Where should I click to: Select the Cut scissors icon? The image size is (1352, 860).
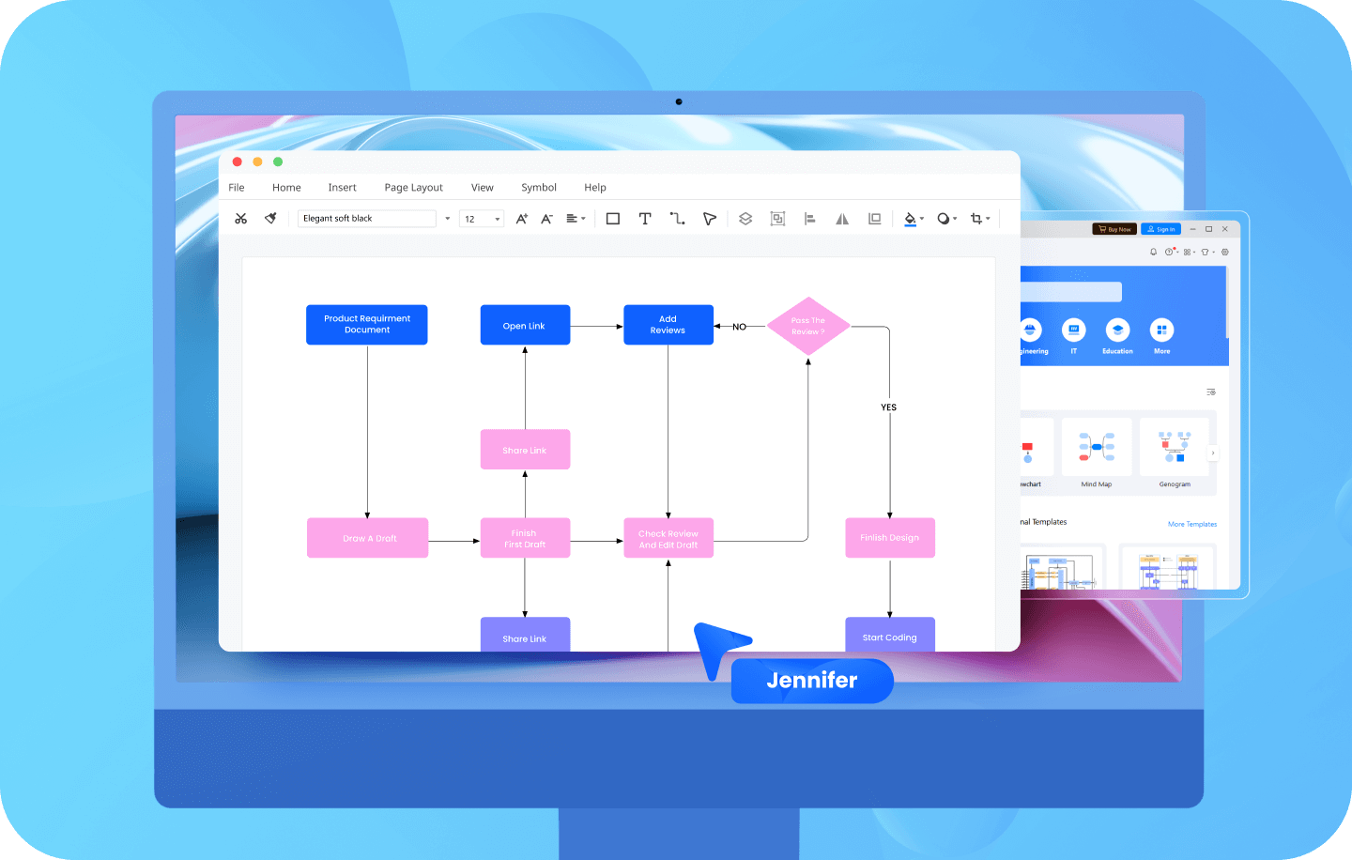click(241, 219)
